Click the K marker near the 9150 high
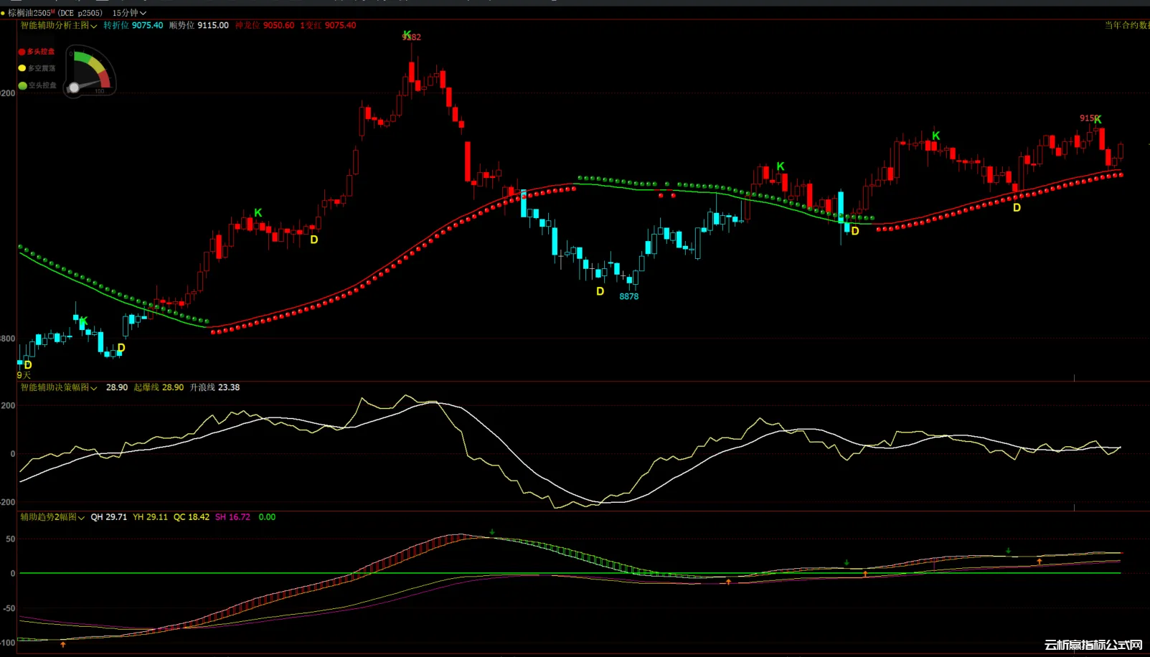This screenshot has width=1150, height=657. [1098, 120]
